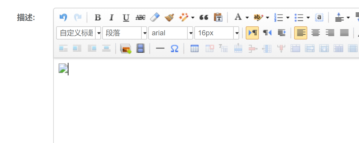The height and width of the screenshot is (143, 359).
Task: Toggle underline formatting
Action: coord(126,17)
